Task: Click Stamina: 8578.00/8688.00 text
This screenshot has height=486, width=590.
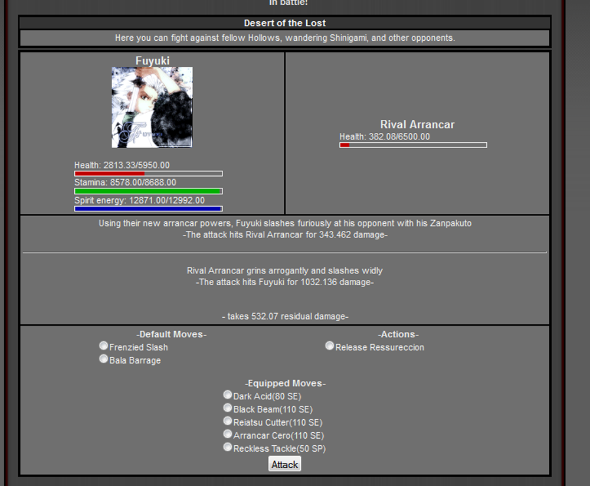Action: point(125,182)
